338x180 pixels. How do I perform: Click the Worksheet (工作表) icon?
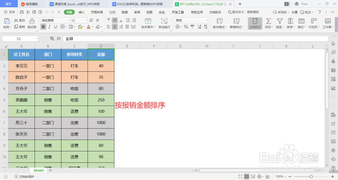click(x=328, y=21)
